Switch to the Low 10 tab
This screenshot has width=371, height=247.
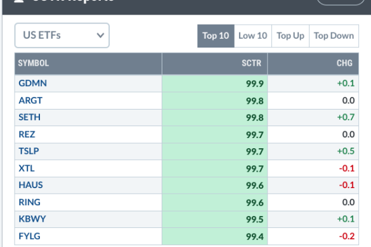pyautogui.click(x=253, y=36)
